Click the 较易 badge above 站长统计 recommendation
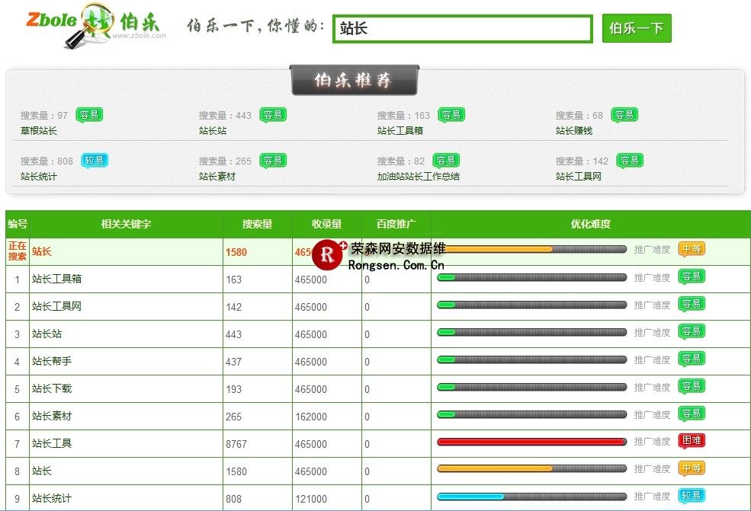Image resolution: width=751 pixels, height=511 pixels. point(95,160)
